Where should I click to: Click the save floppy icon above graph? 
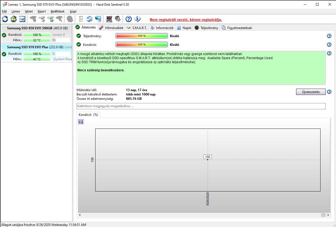81,122
